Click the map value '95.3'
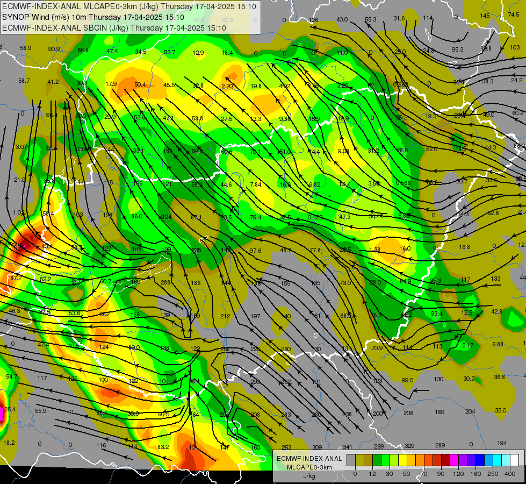The height and width of the screenshot is (484, 526). pyautogui.click(x=458, y=49)
